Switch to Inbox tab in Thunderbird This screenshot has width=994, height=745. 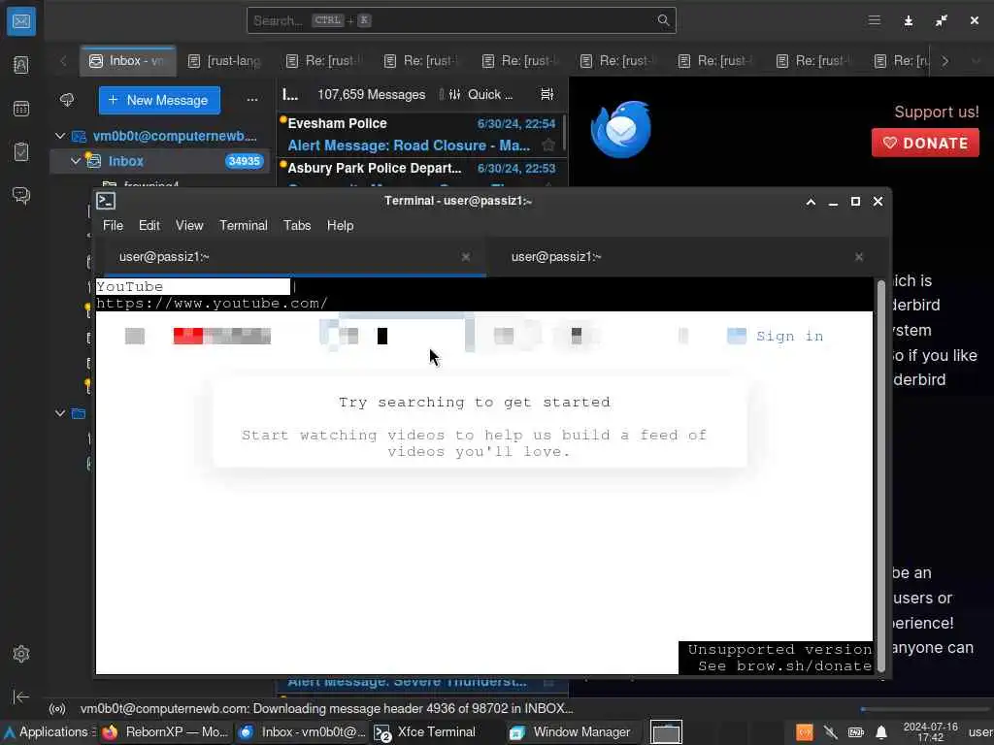[127, 61]
